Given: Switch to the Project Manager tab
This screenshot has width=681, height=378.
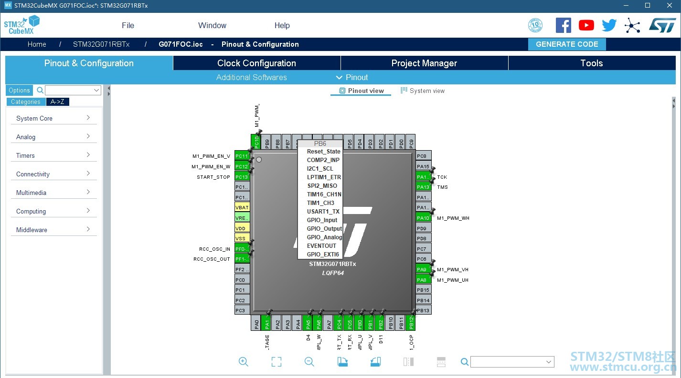Looking at the screenshot, I should (425, 63).
